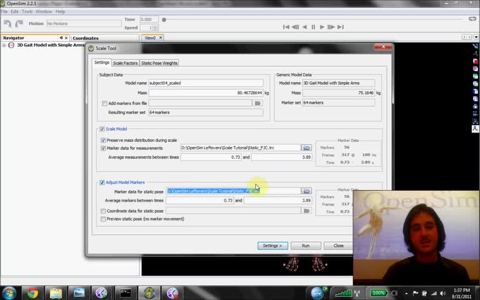Expand the 3D Gait Model tree node

click(x=4, y=45)
